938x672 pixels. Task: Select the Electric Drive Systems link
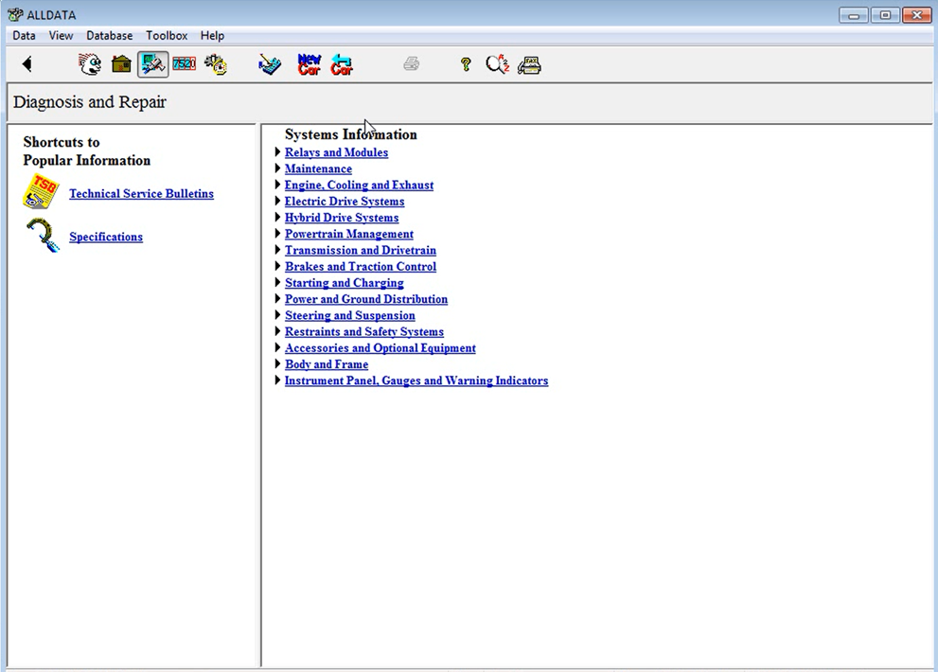(345, 201)
